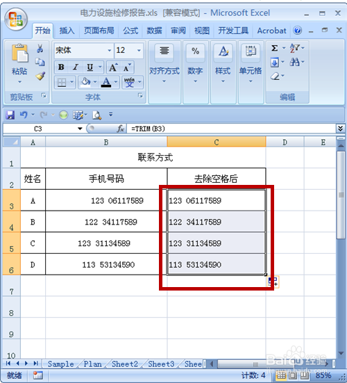Switch to the 插入 ribbon tab
347x383 pixels.
click(x=67, y=31)
